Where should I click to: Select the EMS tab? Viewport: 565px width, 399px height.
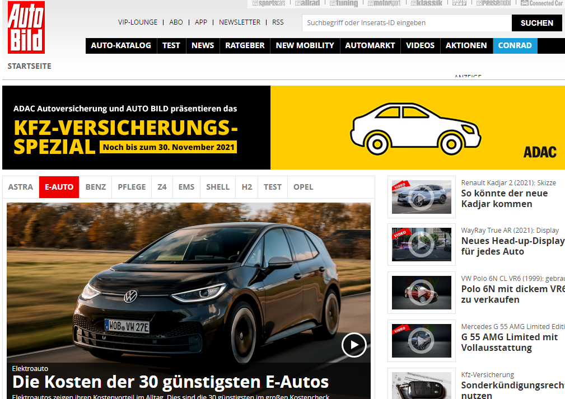[186, 187]
